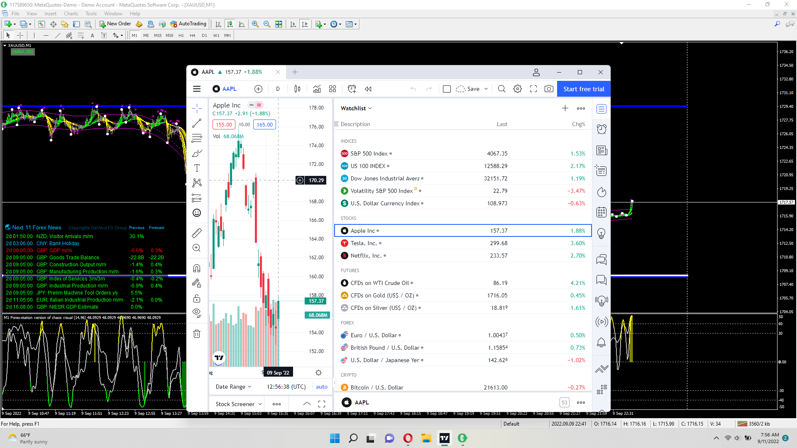This screenshot has width=797, height=448.
Task: Expand the Stock Screener dropdown
Action: (239, 404)
